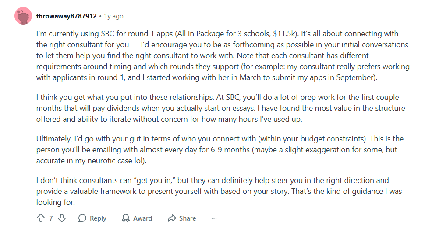Click the Share arrow icon
425x232 pixels.
click(x=172, y=218)
